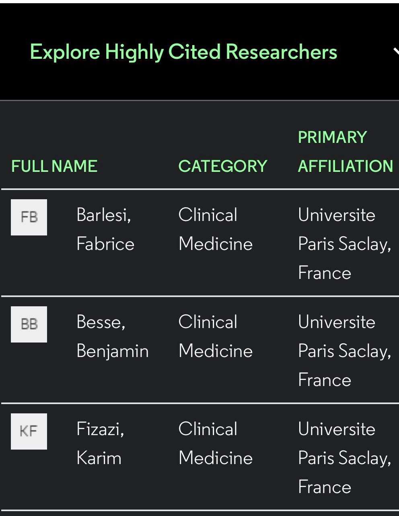Sort by the CATEGORY column header
The height and width of the screenshot is (516, 399).
(x=223, y=166)
